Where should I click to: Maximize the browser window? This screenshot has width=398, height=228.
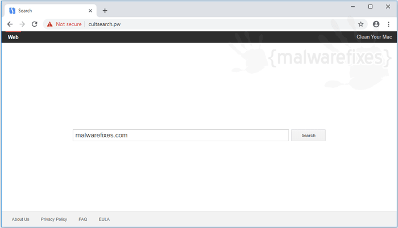(370, 7)
